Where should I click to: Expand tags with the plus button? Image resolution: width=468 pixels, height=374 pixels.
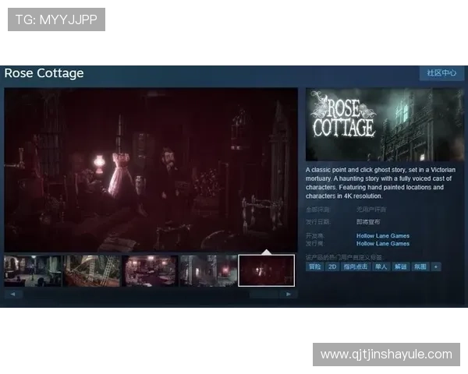tap(436, 266)
